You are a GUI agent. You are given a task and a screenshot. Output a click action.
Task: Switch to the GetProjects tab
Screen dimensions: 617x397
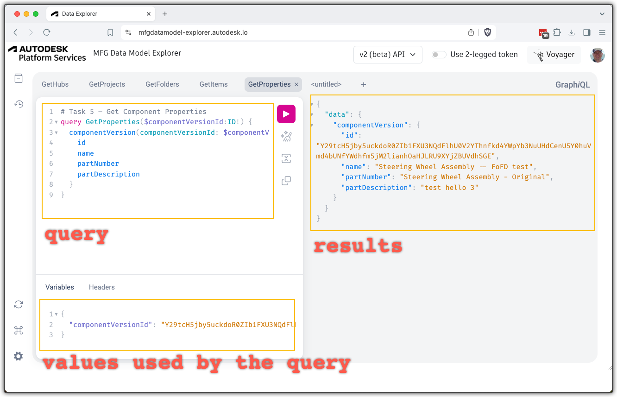point(107,84)
